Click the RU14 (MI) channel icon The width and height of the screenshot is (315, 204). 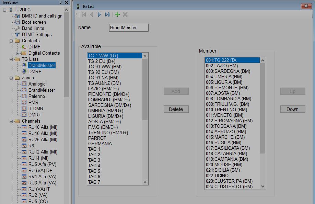tap(24, 158)
